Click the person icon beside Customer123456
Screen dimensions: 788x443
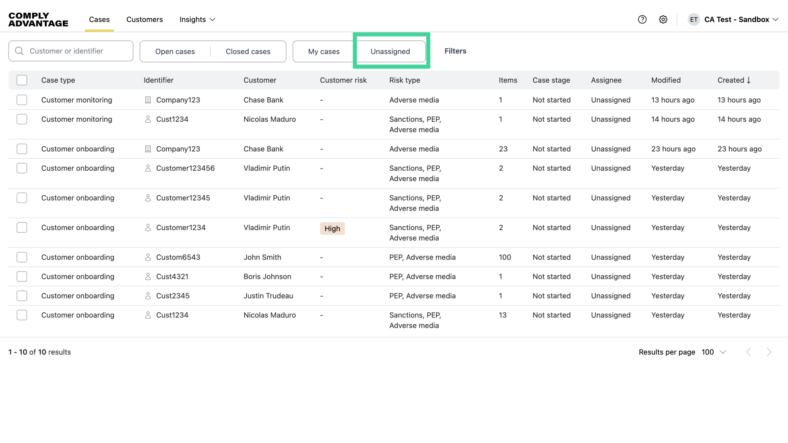pos(148,168)
